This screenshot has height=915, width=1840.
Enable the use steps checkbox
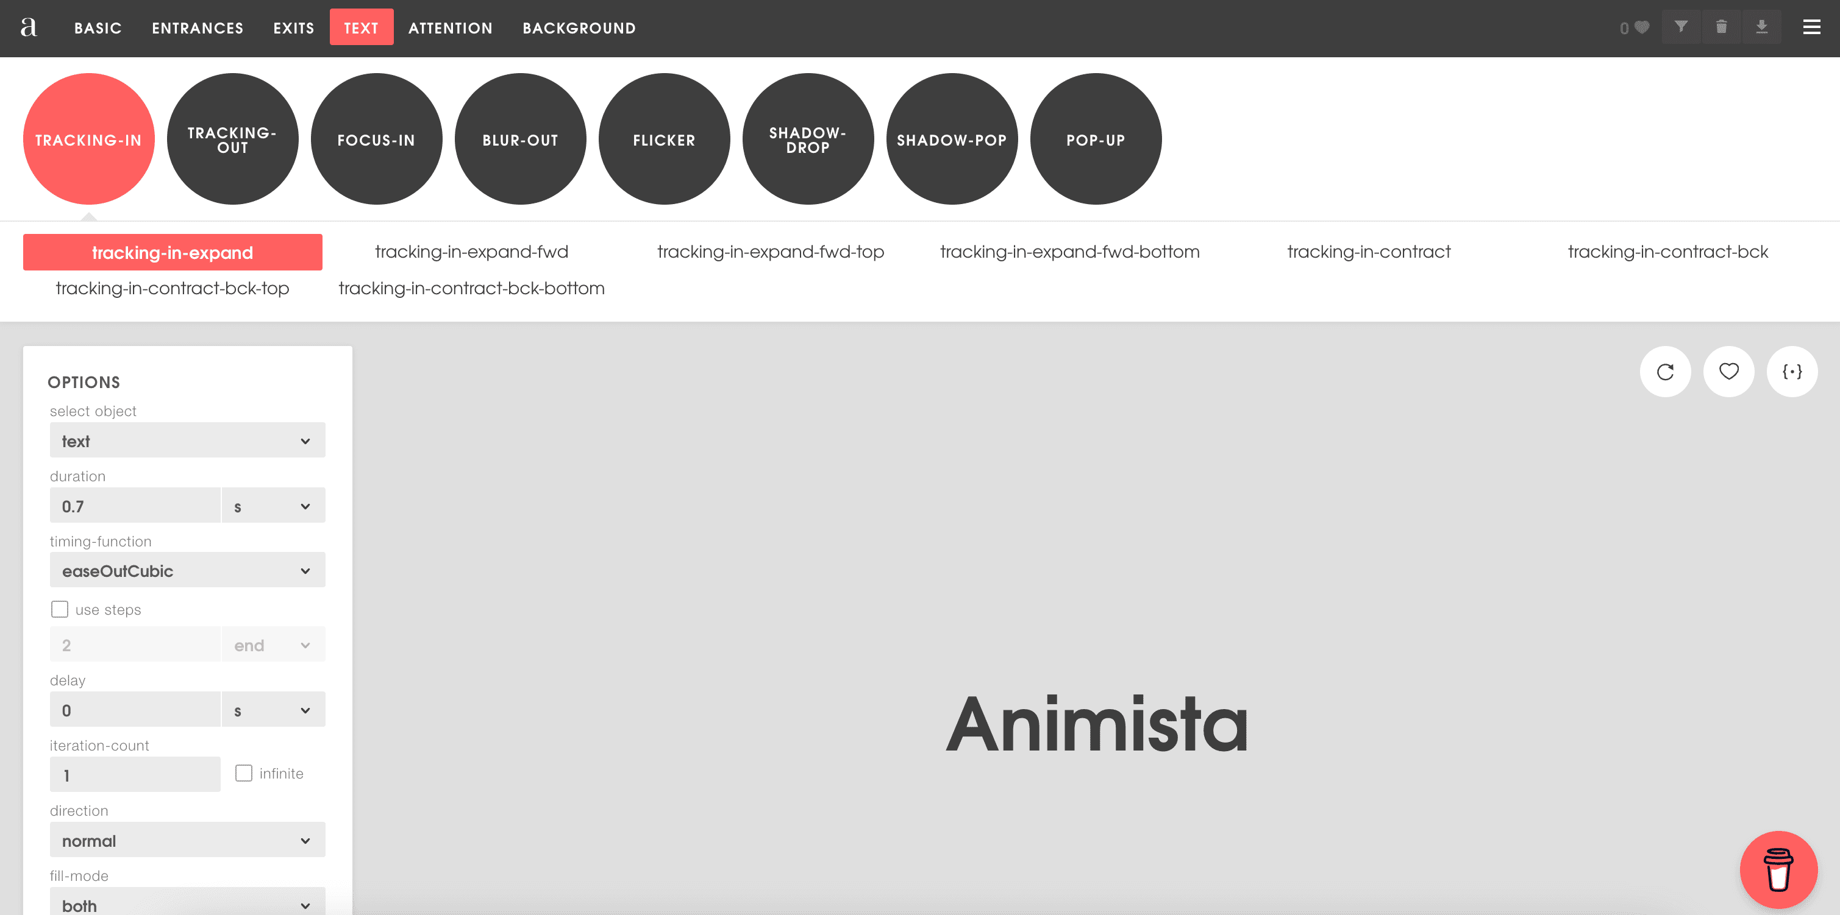(60, 609)
